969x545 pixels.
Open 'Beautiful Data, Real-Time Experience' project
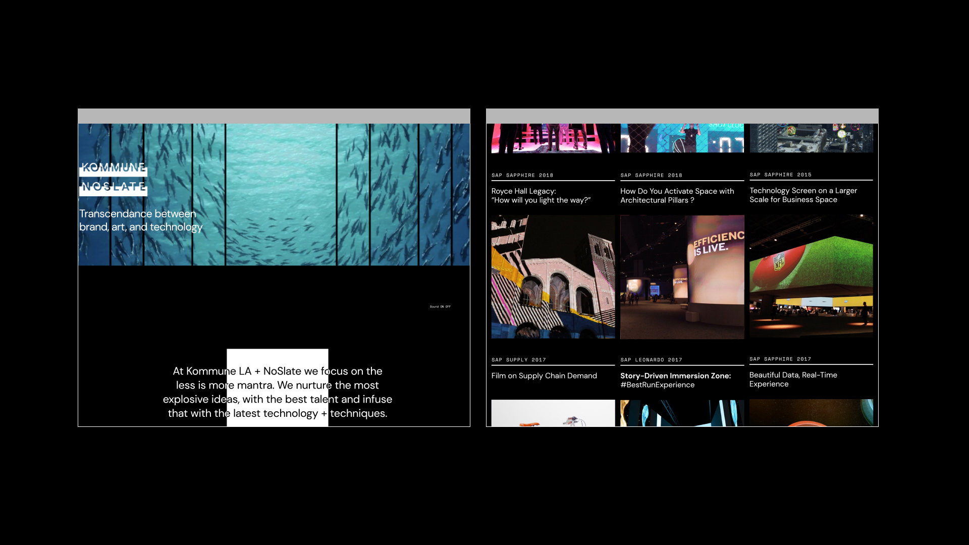coord(793,379)
